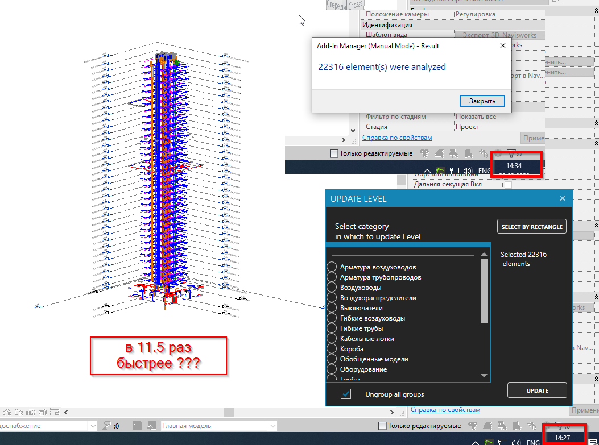Screen dimensions: 599x445
Task: Click ENG language indicator near 14:27
Action: click(533, 442)
